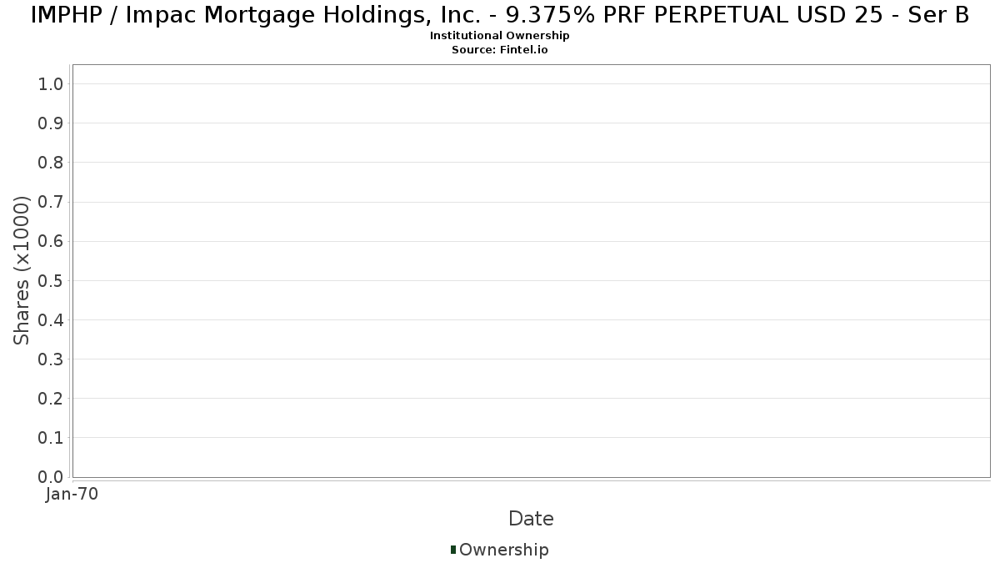Click the Ownership legend label
Viewport: 1000px width, 563px height.
pos(504,550)
